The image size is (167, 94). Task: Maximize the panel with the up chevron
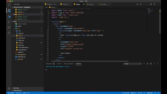(154, 64)
